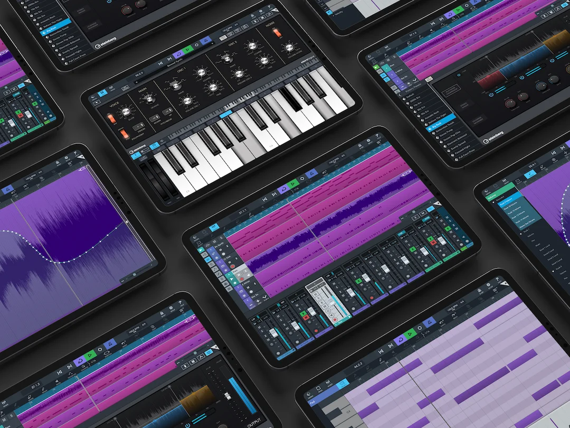570x428 pixels.
Task: Choose Dance Pump preset on the timeline compressor tablet
Action: click(449, 133)
